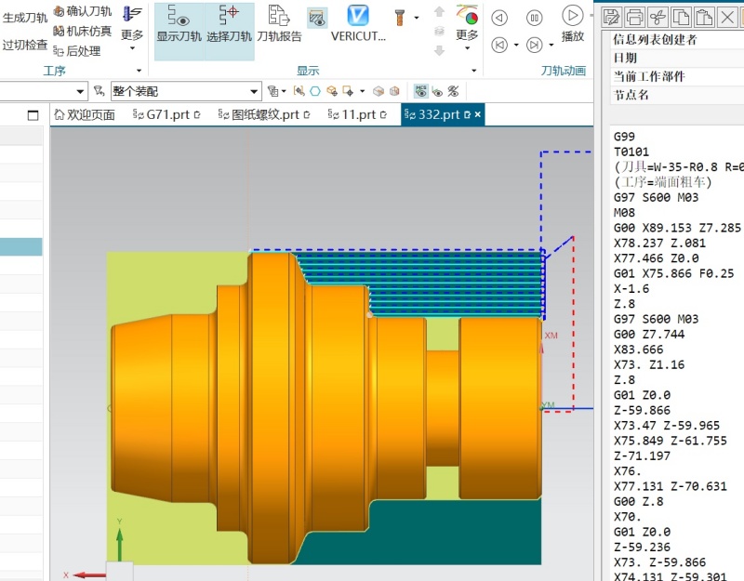Image resolution: width=744 pixels, height=581 pixels.
Task: Switch to the G71.prt tab
Action: tap(166, 114)
